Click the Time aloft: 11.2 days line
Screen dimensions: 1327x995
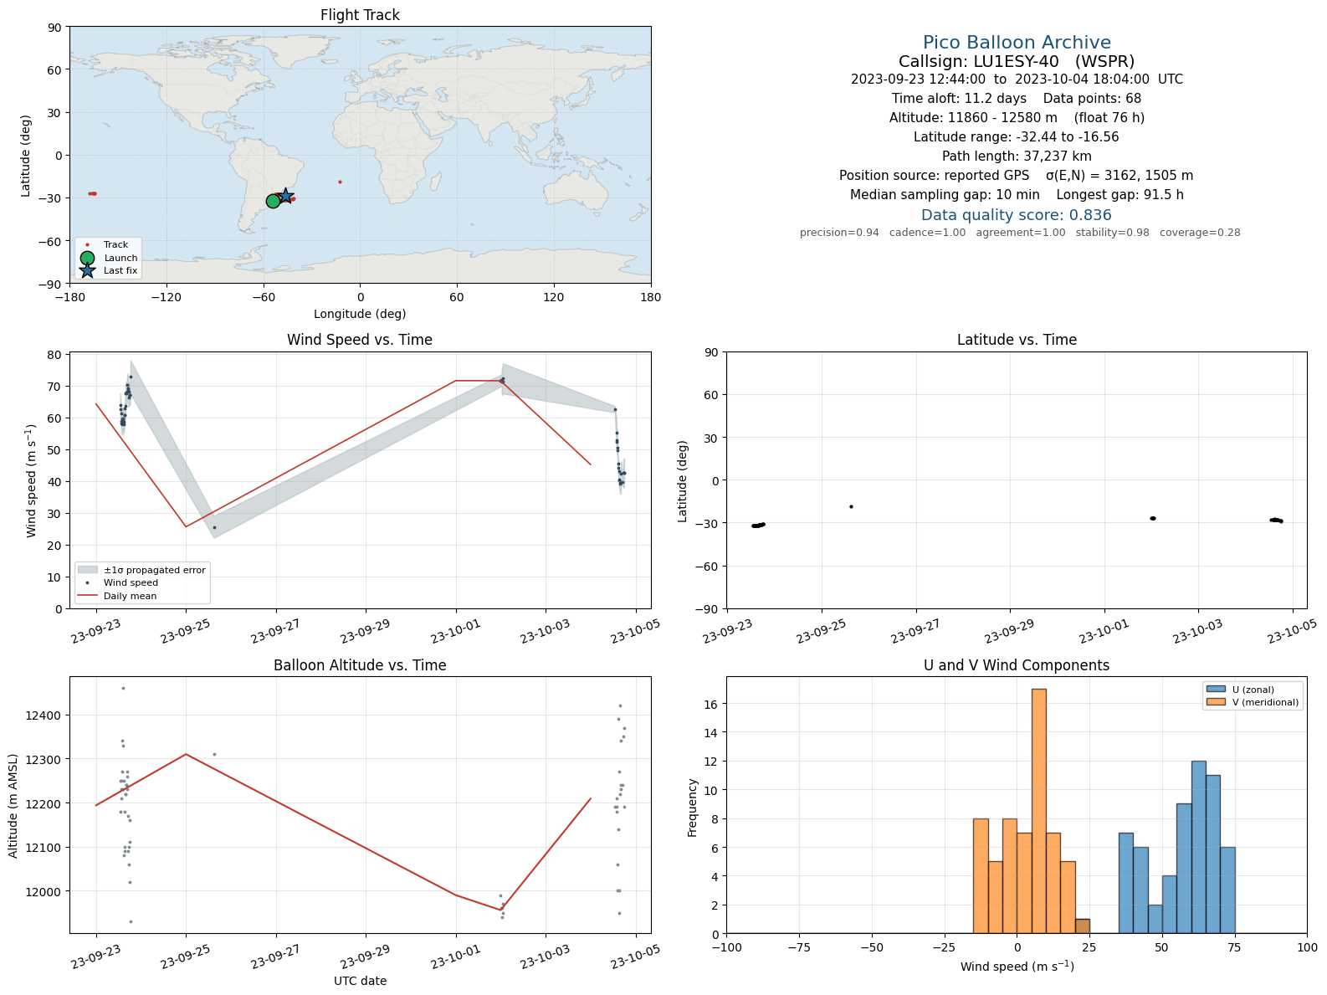(x=1017, y=99)
